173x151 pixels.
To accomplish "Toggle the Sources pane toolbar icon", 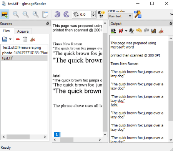I will pyautogui.click(x=5, y=14).
